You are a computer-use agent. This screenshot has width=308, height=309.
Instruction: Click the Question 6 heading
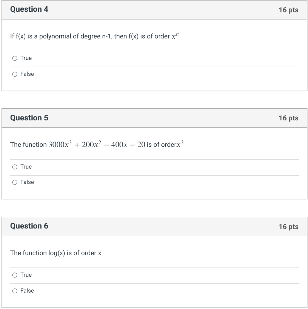(29, 226)
